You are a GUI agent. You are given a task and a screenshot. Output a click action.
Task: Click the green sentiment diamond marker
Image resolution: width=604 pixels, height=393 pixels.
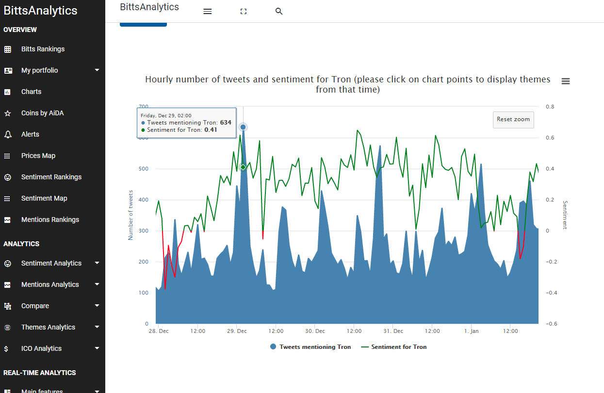[243, 167]
